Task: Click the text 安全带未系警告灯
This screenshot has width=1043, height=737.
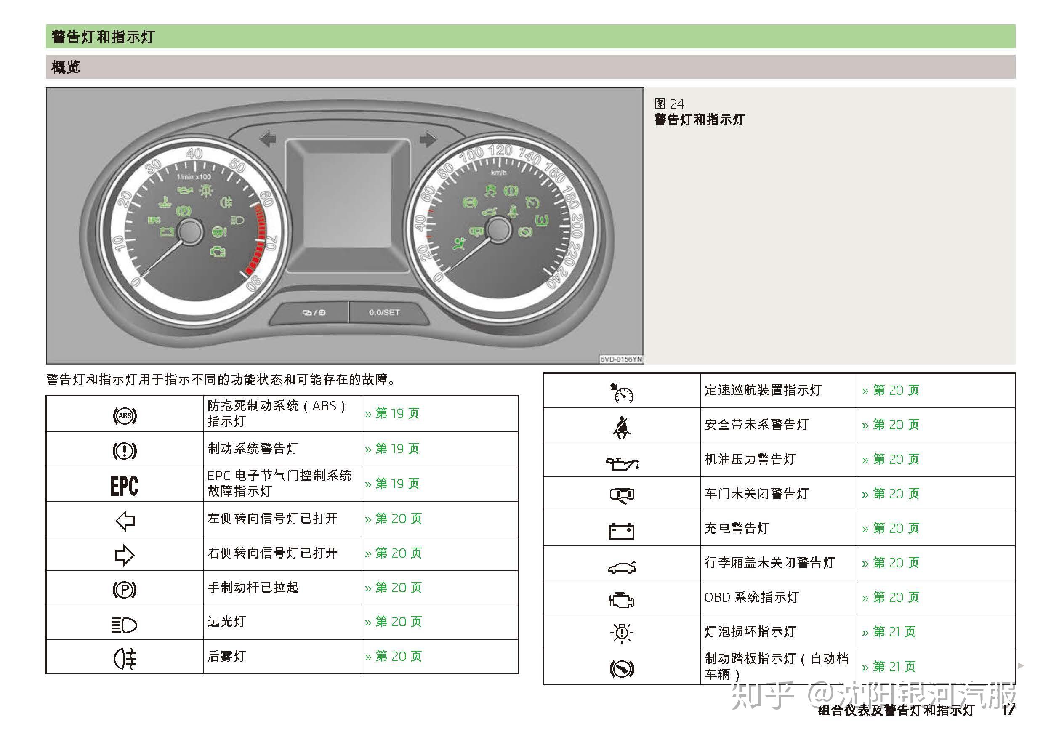Action: pyautogui.click(x=757, y=425)
